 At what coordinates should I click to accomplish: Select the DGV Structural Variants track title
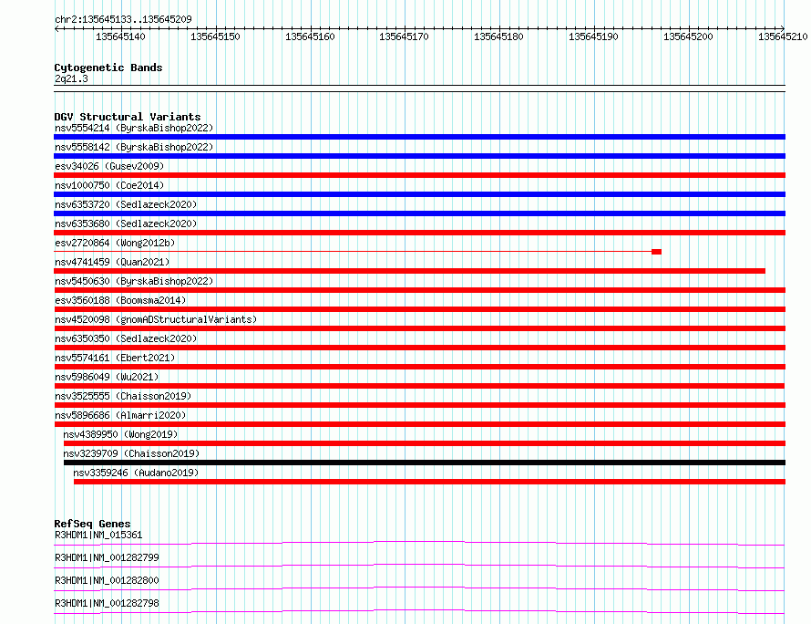[x=128, y=117]
